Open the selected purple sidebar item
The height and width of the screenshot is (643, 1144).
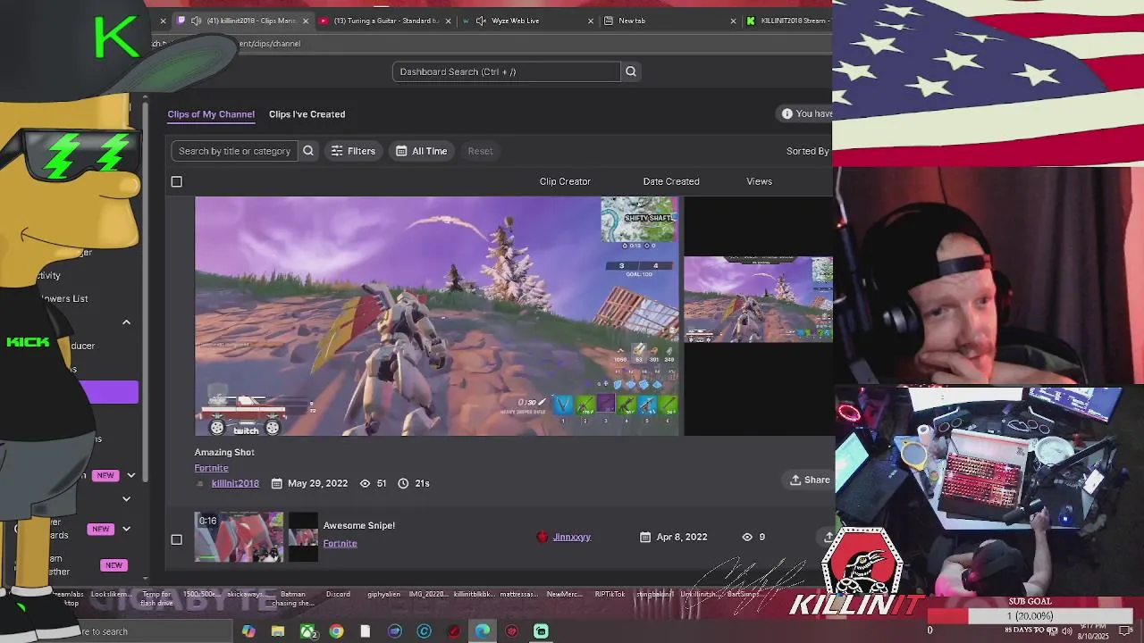click(109, 392)
